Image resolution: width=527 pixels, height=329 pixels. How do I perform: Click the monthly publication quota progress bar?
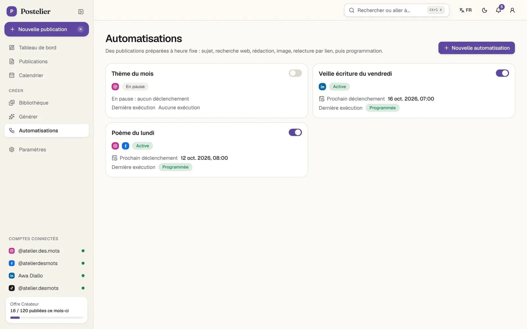coord(46,317)
